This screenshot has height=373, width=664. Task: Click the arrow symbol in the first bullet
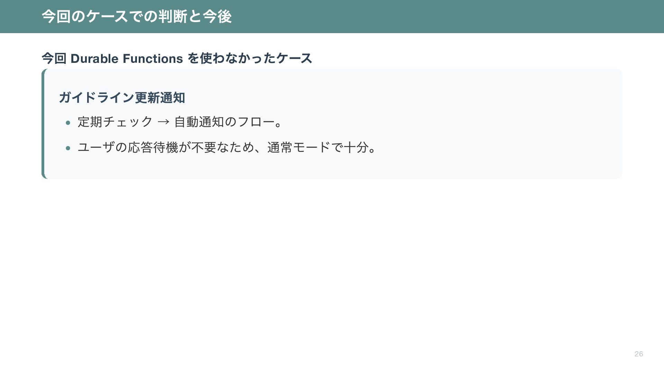(x=163, y=122)
